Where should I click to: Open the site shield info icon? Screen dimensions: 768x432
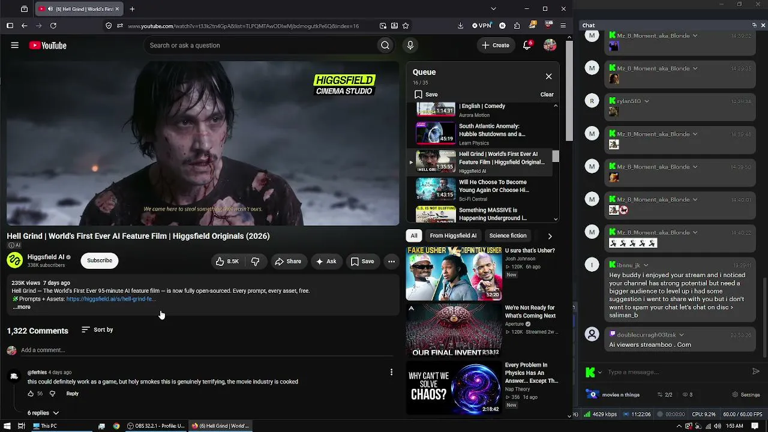(x=109, y=26)
